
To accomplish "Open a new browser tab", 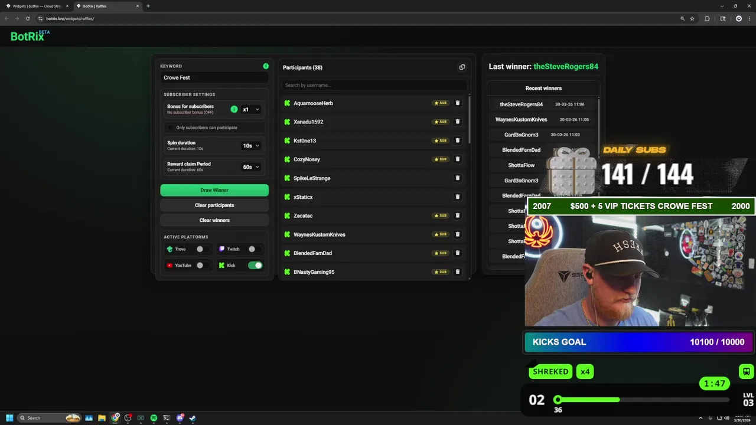I will 148,6.
